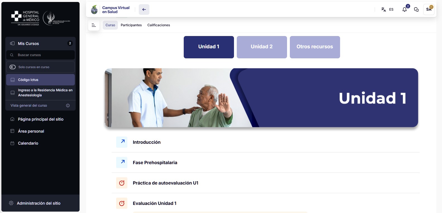Open the Otros recursos section button
The height and width of the screenshot is (213, 442).
pos(315,47)
